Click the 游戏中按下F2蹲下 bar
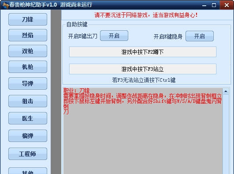This screenshot has height=174, width=234. tap(142, 52)
